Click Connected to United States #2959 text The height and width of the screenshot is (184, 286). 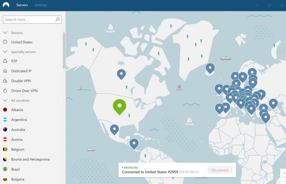150,172
